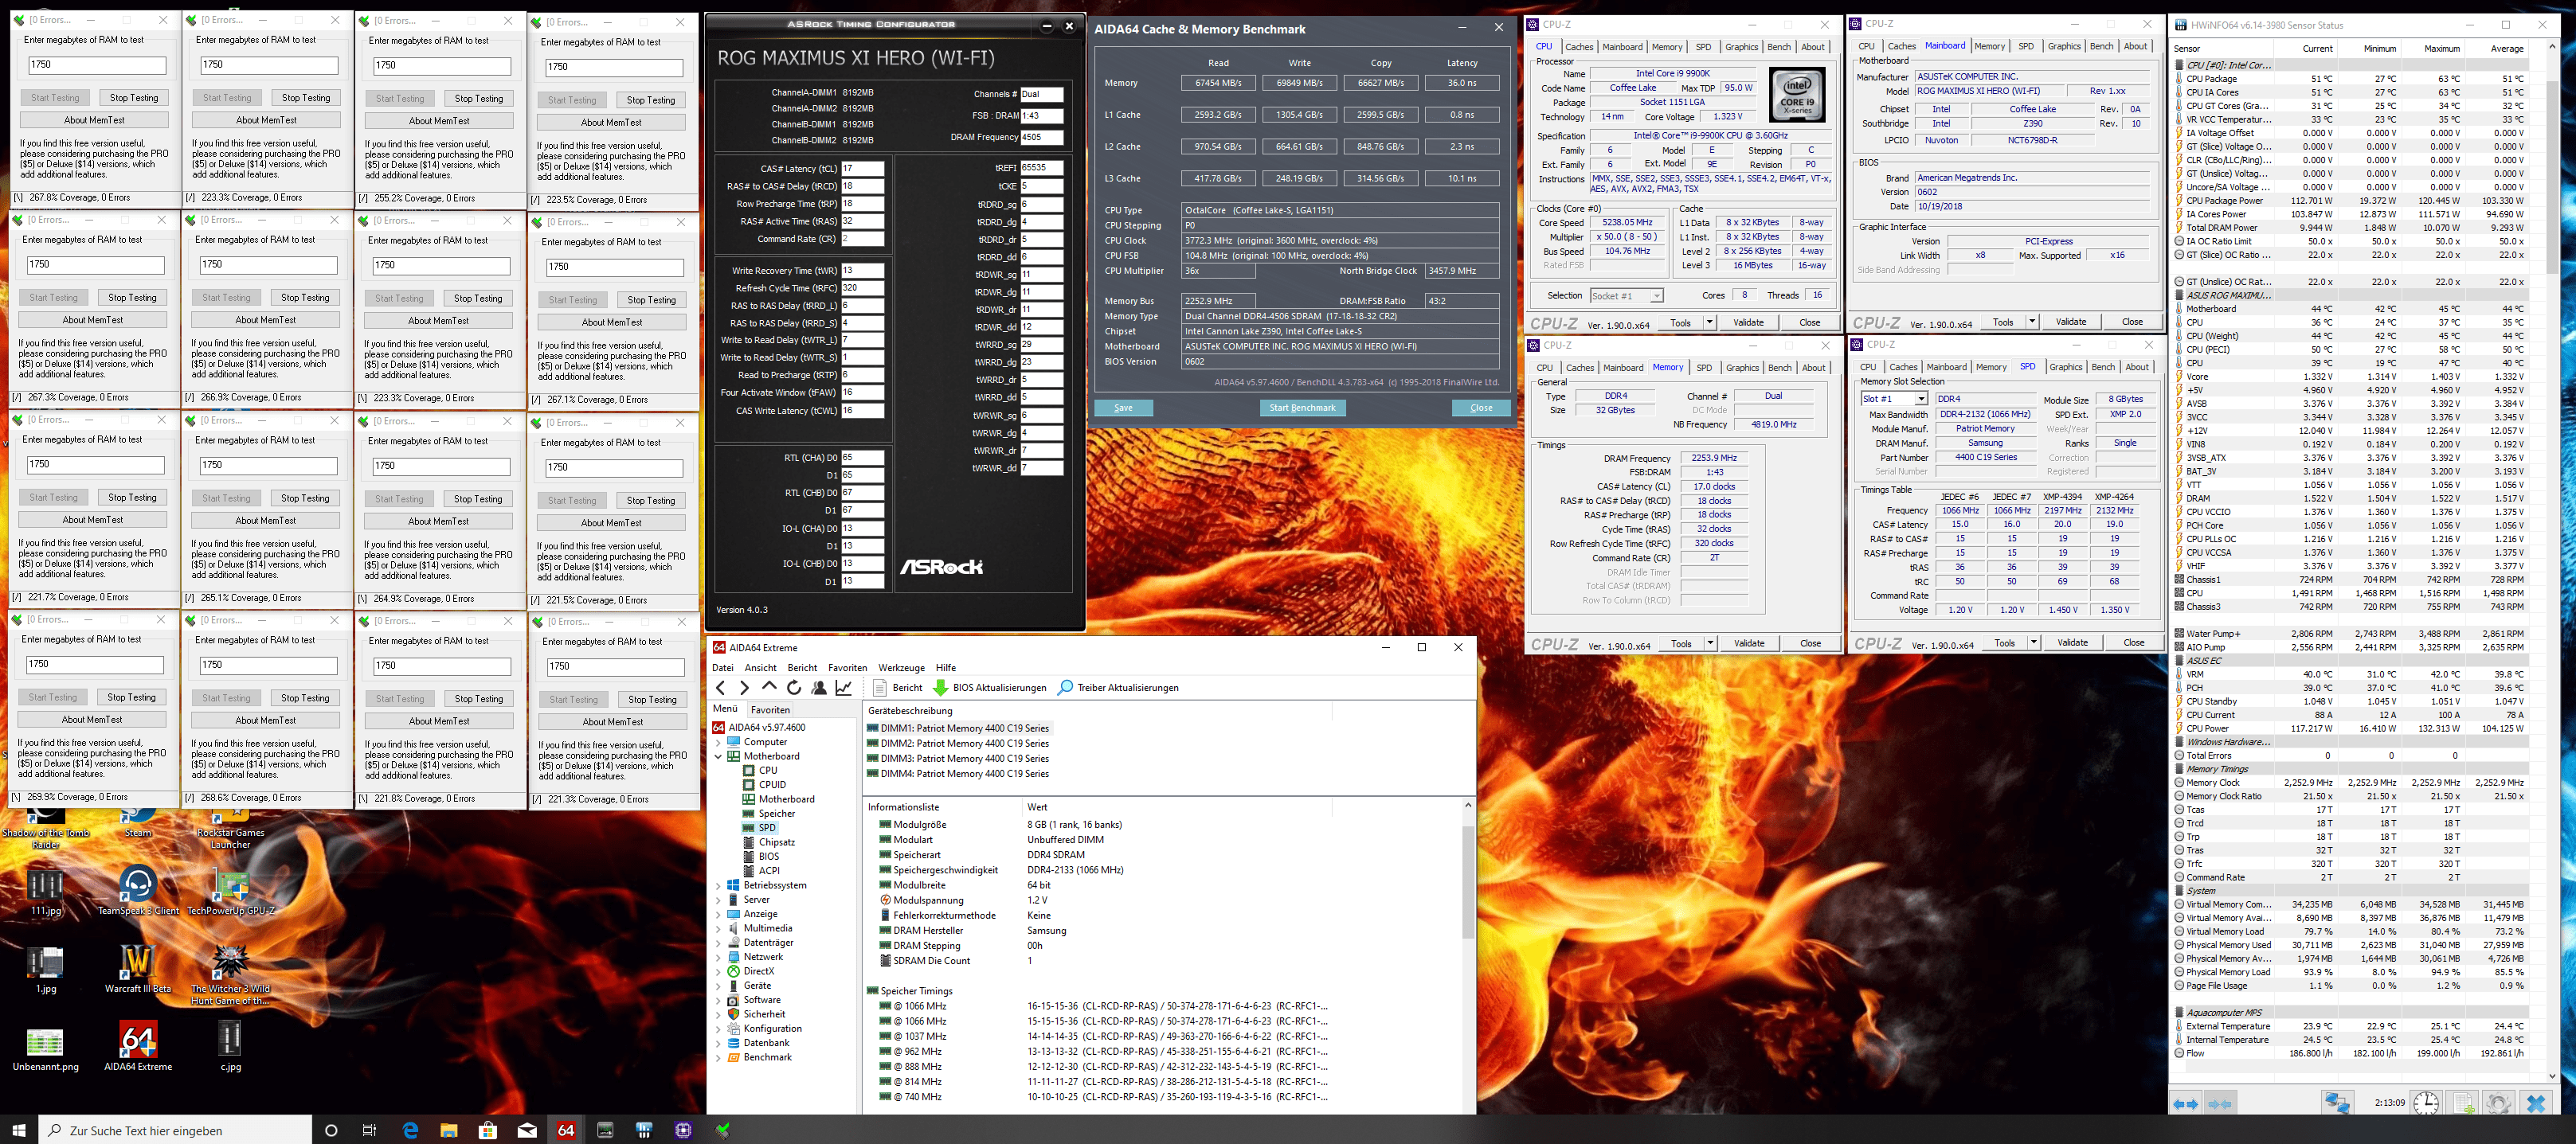Click HWiNFO logging sheet icon
2576x1144 pixels.
[x=2463, y=1103]
